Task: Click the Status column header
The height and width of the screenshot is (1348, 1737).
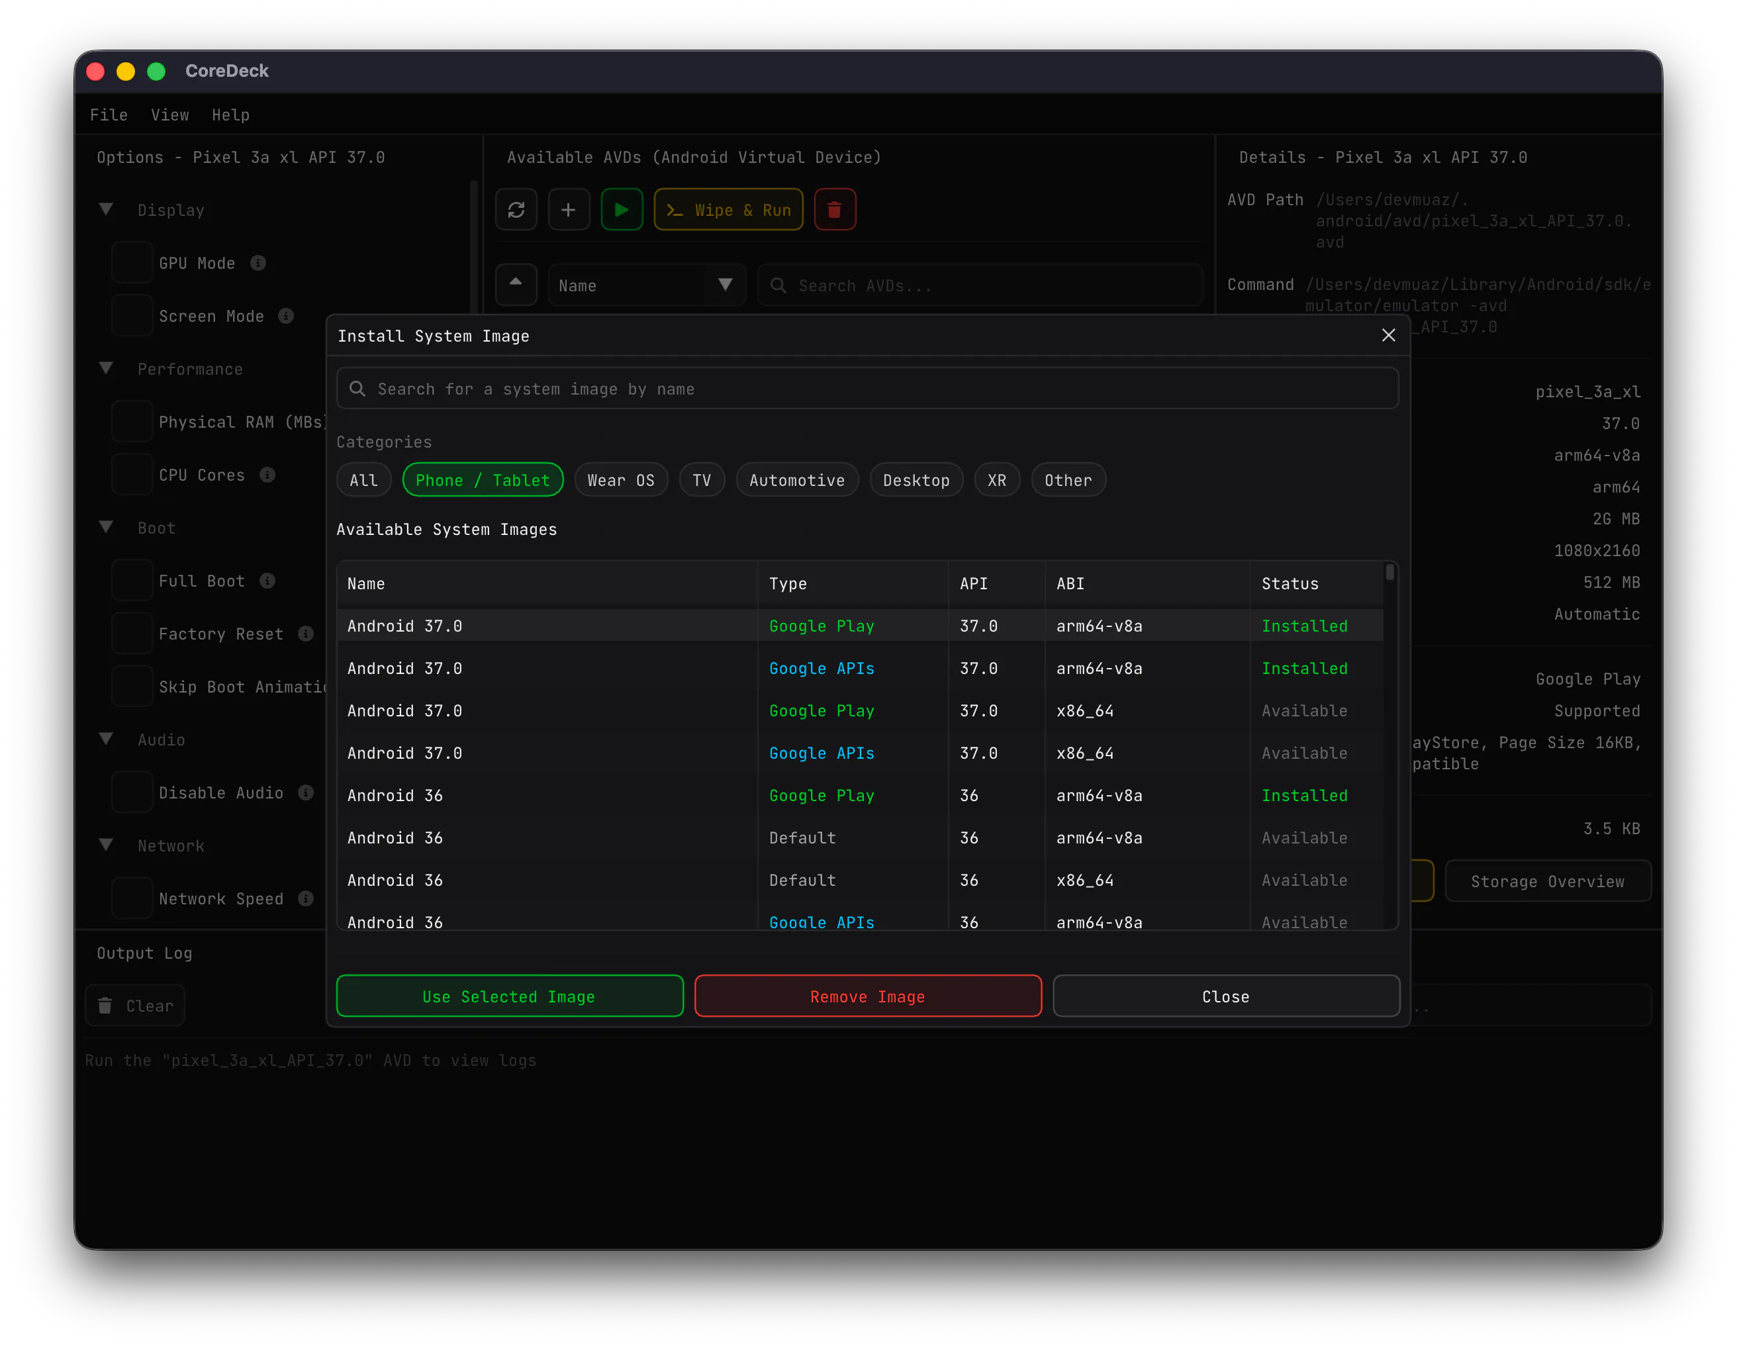Action: pyautogui.click(x=1316, y=583)
